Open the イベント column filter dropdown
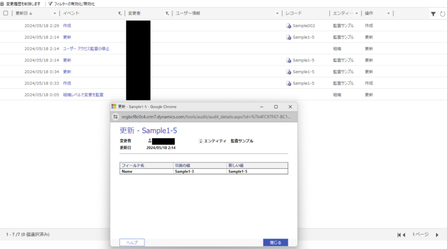Viewport: 447px width, 249px height. pos(119,13)
